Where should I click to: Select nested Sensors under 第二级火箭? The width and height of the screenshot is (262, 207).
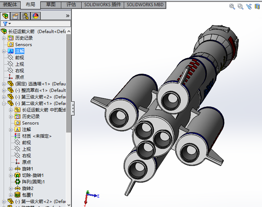click(x=31, y=123)
